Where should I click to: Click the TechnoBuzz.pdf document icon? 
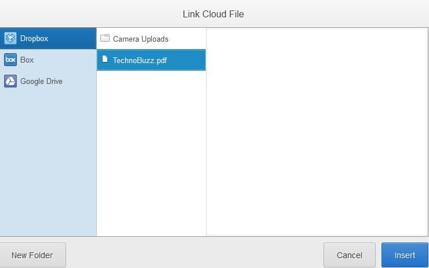(x=105, y=59)
